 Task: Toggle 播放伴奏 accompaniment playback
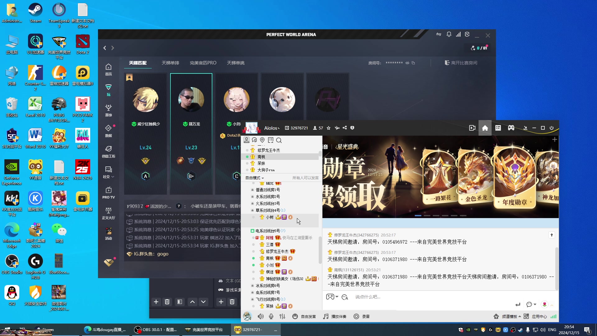point(335,316)
